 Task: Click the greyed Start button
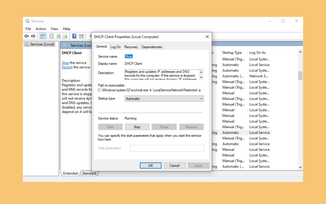click(110, 127)
